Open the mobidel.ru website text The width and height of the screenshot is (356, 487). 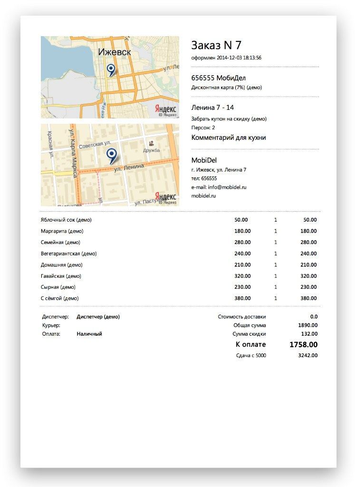point(203,195)
